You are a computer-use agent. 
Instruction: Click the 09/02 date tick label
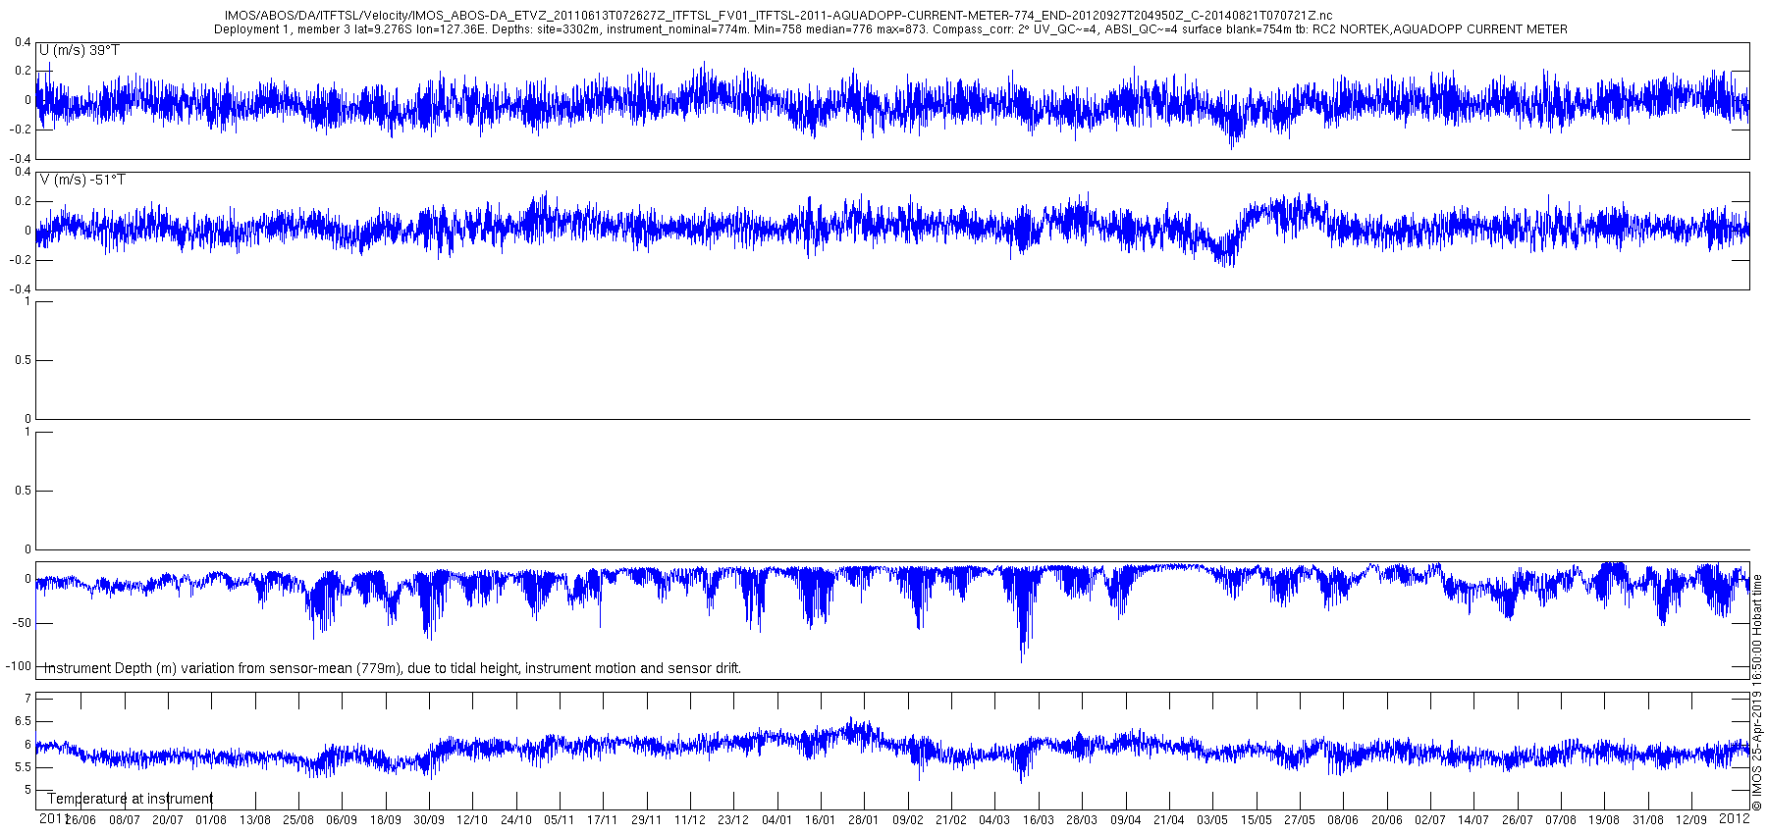[907, 820]
